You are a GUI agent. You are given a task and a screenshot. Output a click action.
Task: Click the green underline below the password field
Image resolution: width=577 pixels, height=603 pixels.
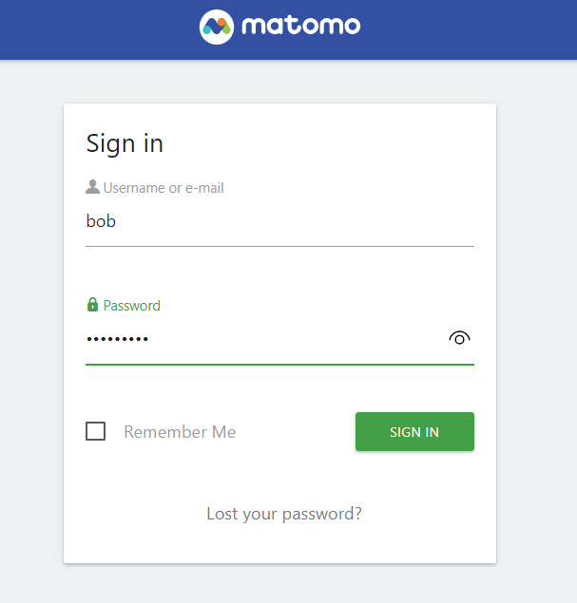279,364
